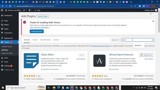Open the Mail app on the taskbar

pos(67,88)
